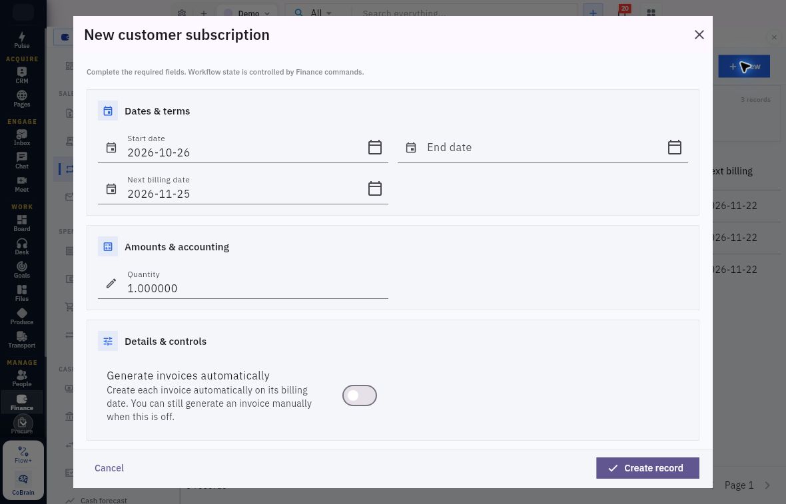The image size is (786, 504).
Task: Open the Pages module
Action: click(x=21, y=99)
